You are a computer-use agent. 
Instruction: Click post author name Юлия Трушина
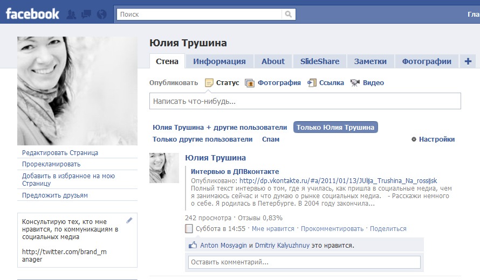[215, 158]
